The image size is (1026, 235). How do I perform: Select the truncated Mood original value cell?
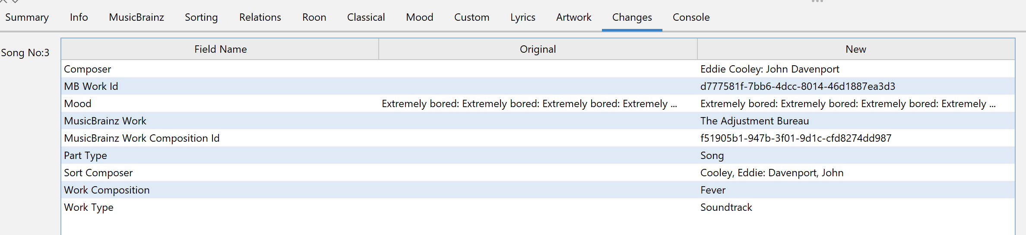538,104
